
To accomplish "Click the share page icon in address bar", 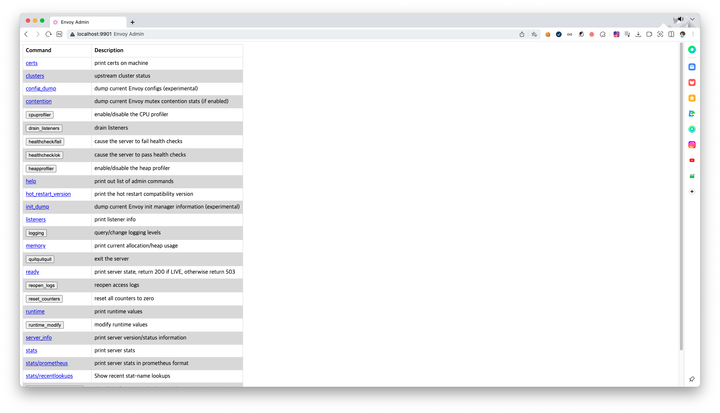I will pos(522,34).
